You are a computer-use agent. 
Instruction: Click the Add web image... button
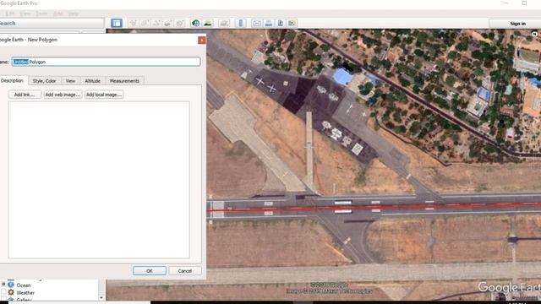click(x=63, y=95)
